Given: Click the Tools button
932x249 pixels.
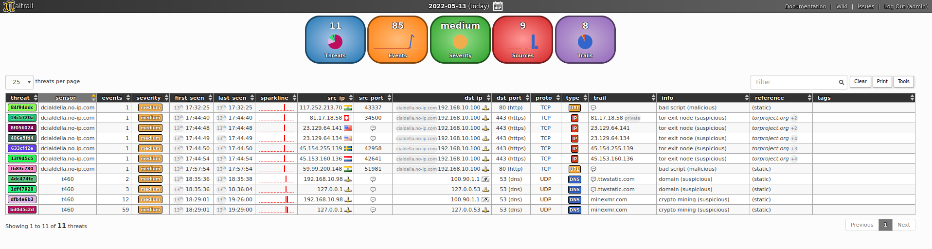Looking at the screenshot, I should [x=903, y=82].
